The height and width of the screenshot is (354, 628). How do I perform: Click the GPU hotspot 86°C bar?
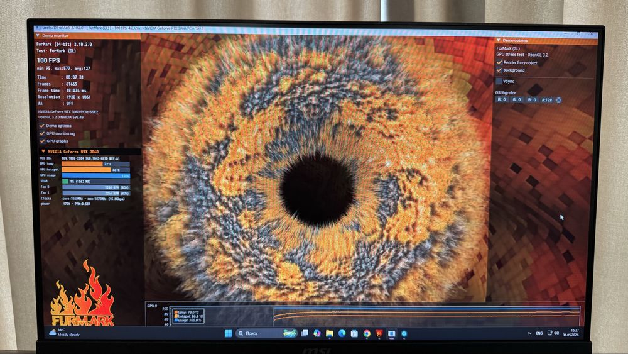[x=95, y=170]
